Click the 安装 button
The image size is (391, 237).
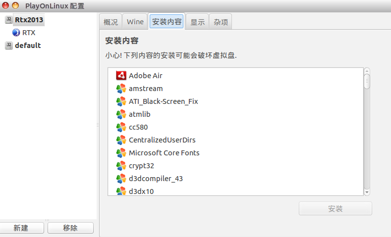(x=335, y=208)
